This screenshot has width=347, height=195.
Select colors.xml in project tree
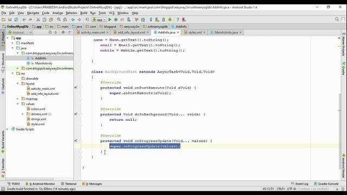point(38,109)
